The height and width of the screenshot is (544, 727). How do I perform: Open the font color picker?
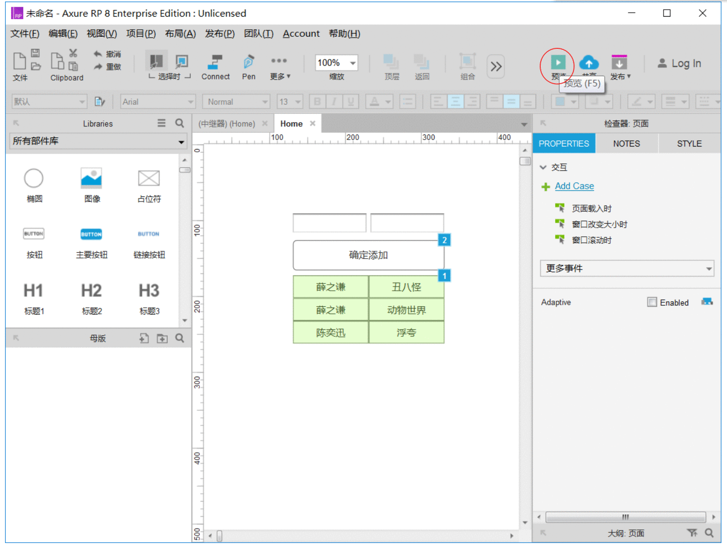pyautogui.click(x=379, y=102)
